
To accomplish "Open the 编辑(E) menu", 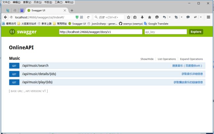I will point(16,2).
